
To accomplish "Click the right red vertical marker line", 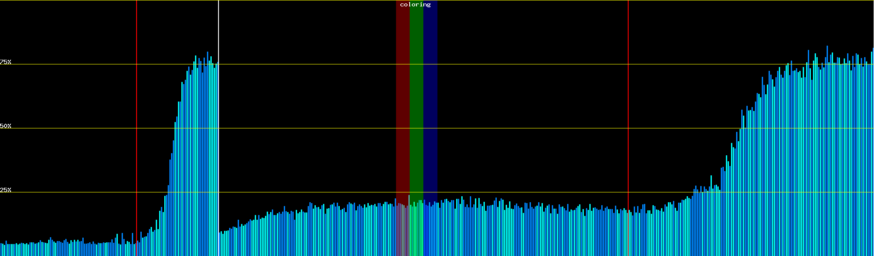I will [628, 107].
